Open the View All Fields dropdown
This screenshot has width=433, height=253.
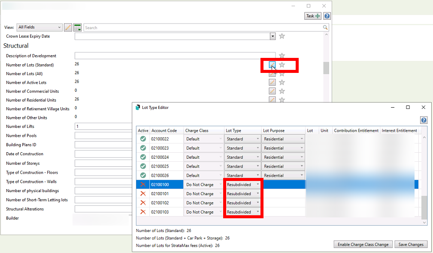pos(39,27)
